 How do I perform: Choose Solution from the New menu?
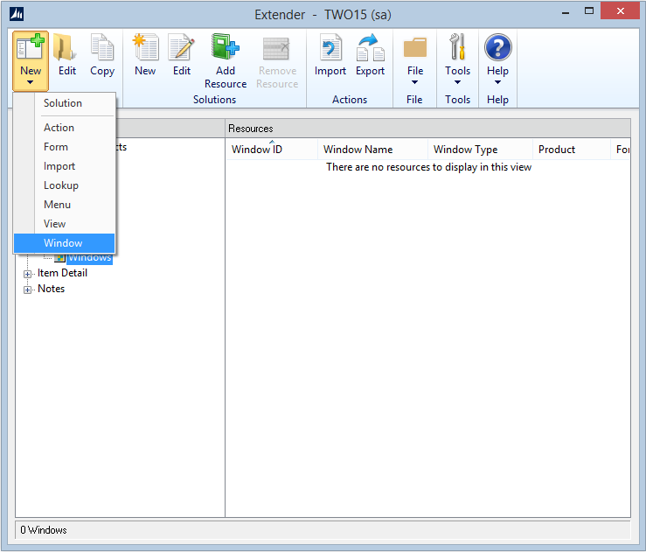[64, 103]
